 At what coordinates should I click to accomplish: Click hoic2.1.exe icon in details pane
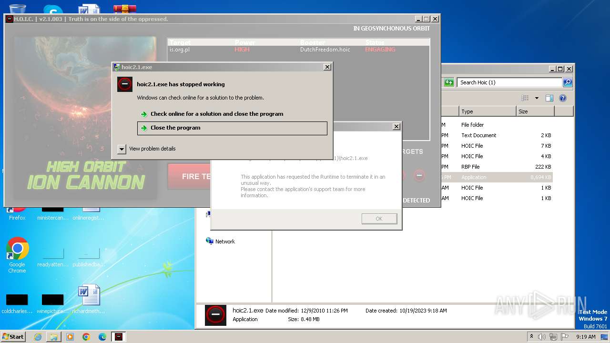(215, 315)
